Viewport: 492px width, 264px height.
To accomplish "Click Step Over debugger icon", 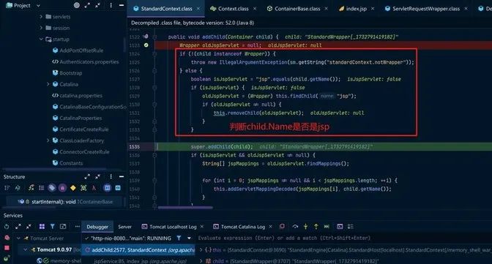I will click(x=295, y=227).
